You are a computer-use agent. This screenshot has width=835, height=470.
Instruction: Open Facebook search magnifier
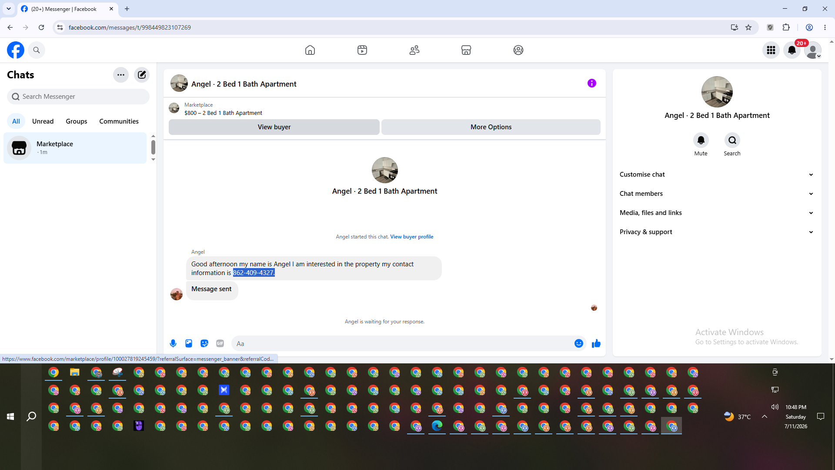tap(37, 50)
